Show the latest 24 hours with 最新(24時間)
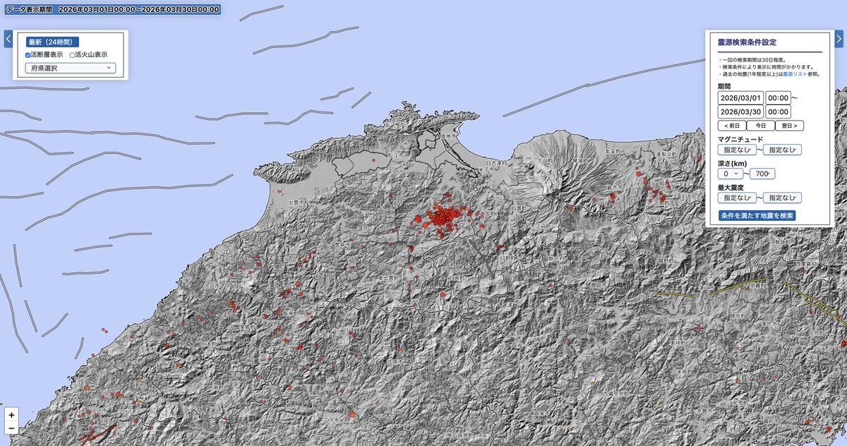The height and width of the screenshot is (446, 847). point(53,42)
